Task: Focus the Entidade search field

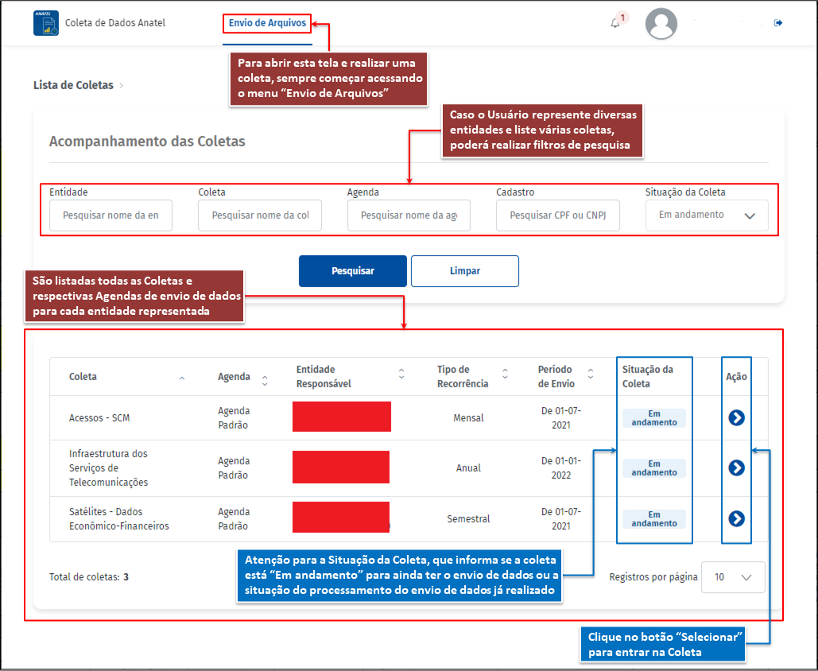Action: [110, 215]
